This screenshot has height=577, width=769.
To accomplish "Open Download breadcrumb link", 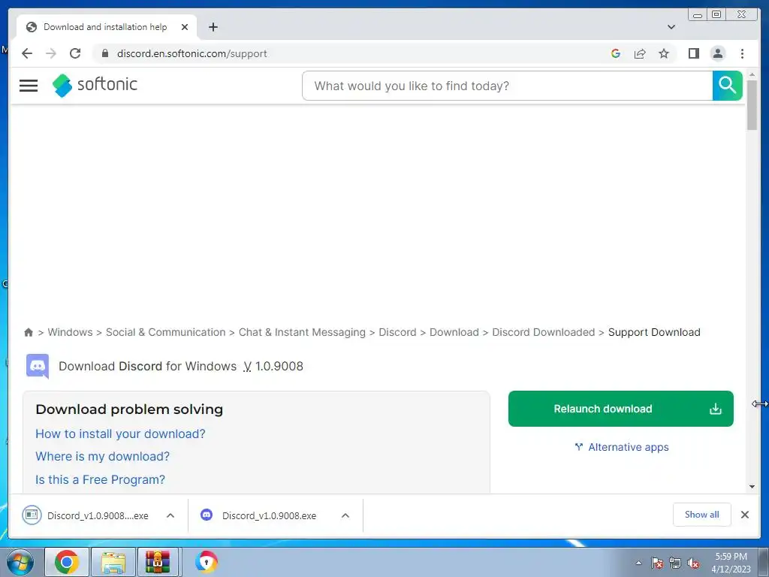I will pyautogui.click(x=454, y=332).
